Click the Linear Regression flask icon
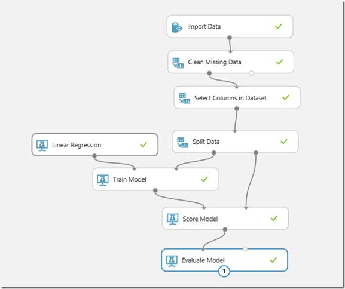 point(42,146)
